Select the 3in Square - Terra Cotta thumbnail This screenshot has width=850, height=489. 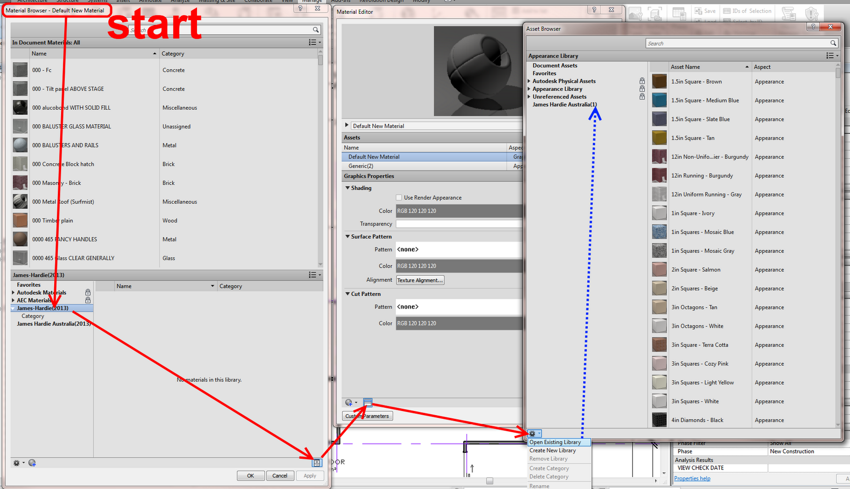click(659, 345)
